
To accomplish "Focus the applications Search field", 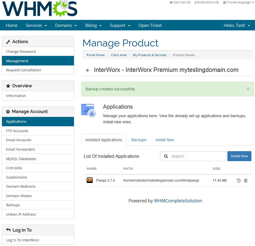I will click(x=193, y=156).
